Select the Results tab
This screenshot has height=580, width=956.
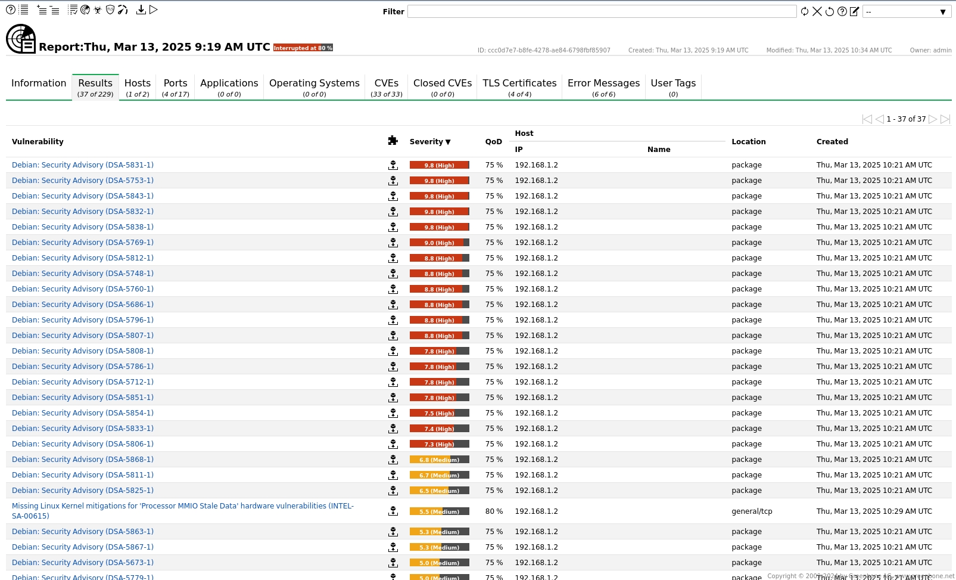tap(95, 87)
